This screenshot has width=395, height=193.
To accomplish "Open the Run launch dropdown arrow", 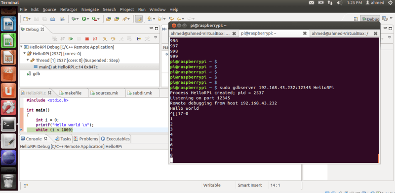I will tap(88, 19).
